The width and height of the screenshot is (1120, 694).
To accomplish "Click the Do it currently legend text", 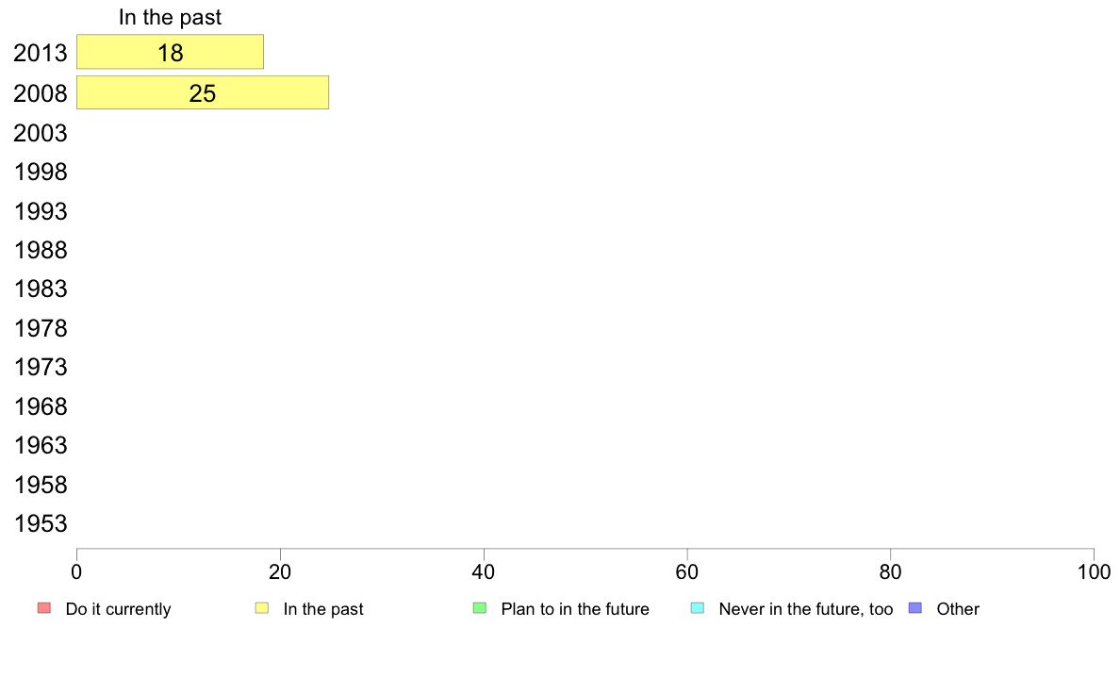I will (118, 609).
